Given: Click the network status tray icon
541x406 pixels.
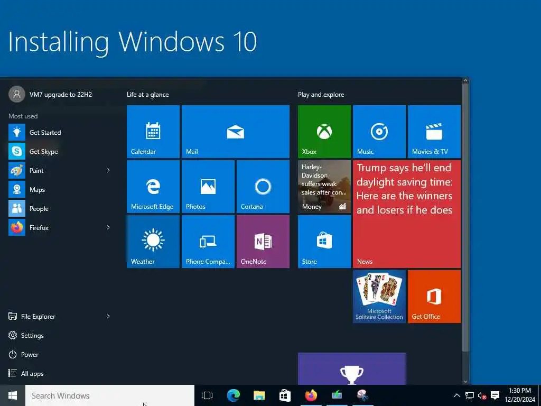Looking at the screenshot, I should click(x=470, y=395).
